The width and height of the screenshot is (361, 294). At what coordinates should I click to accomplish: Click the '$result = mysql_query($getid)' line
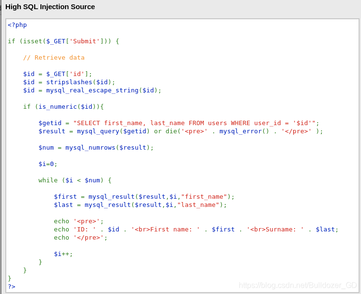pyautogui.click(x=180, y=131)
